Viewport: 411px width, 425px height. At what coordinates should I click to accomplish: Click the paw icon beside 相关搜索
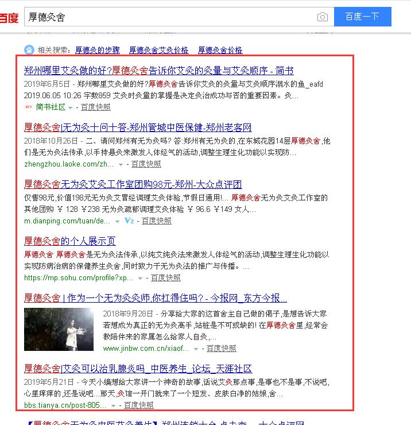[29, 50]
